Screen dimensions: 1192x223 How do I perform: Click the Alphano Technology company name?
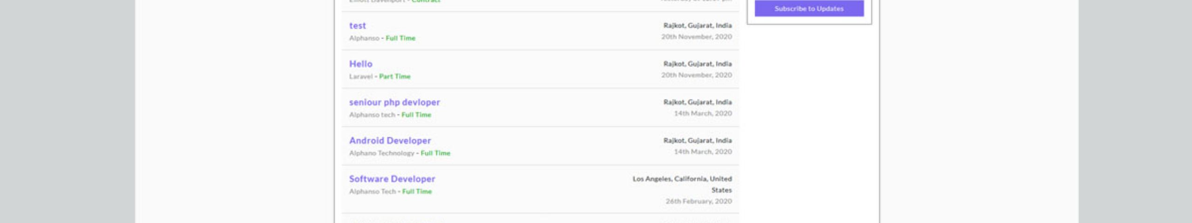pyautogui.click(x=381, y=153)
